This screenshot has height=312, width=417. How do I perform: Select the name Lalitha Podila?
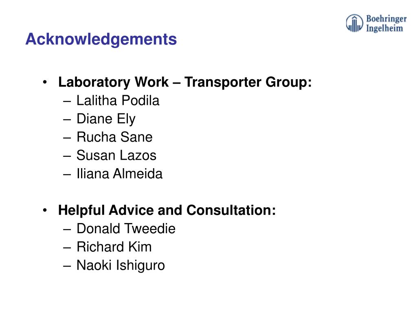click(x=118, y=101)
